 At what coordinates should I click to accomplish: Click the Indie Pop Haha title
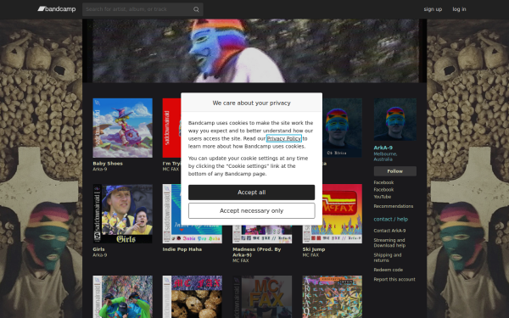click(x=182, y=249)
